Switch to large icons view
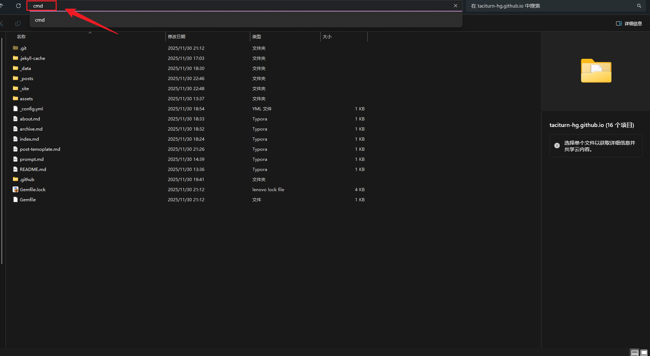The width and height of the screenshot is (650, 356). pos(644,352)
